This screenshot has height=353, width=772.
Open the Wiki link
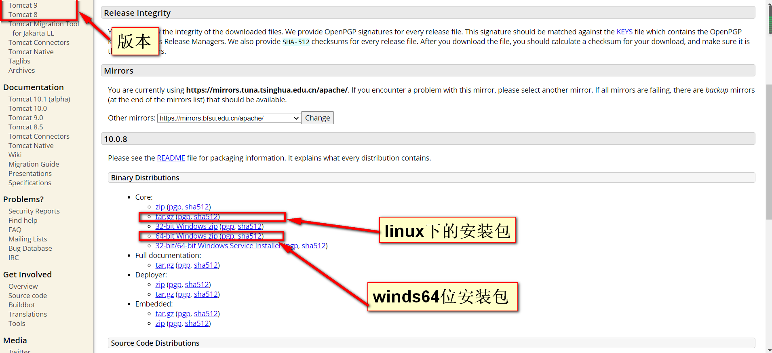pyautogui.click(x=15, y=155)
